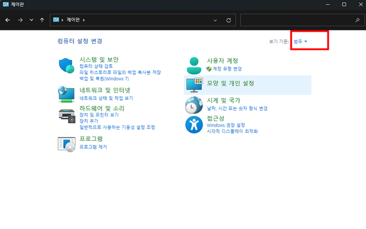The height and width of the screenshot is (229, 366).
Task: Open the 프로그램 disc icon
Action: [x=66, y=144]
